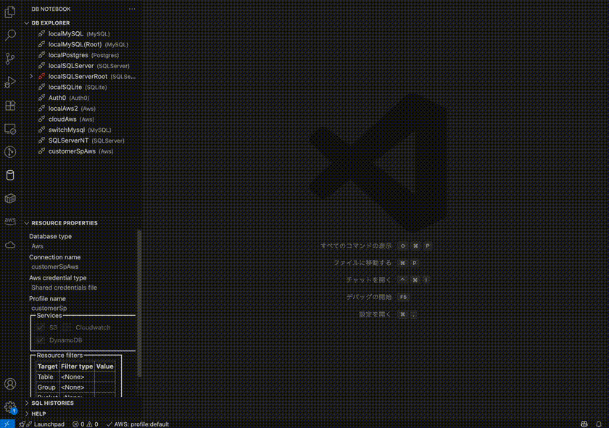The width and height of the screenshot is (609, 428).
Task: Expand the Help section
Action: pos(26,414)
